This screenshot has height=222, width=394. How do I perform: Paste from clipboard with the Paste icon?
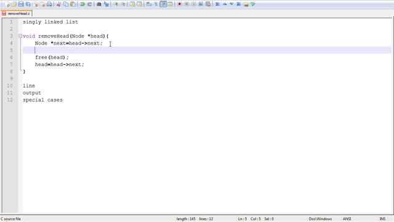click(x=73, y=4)
